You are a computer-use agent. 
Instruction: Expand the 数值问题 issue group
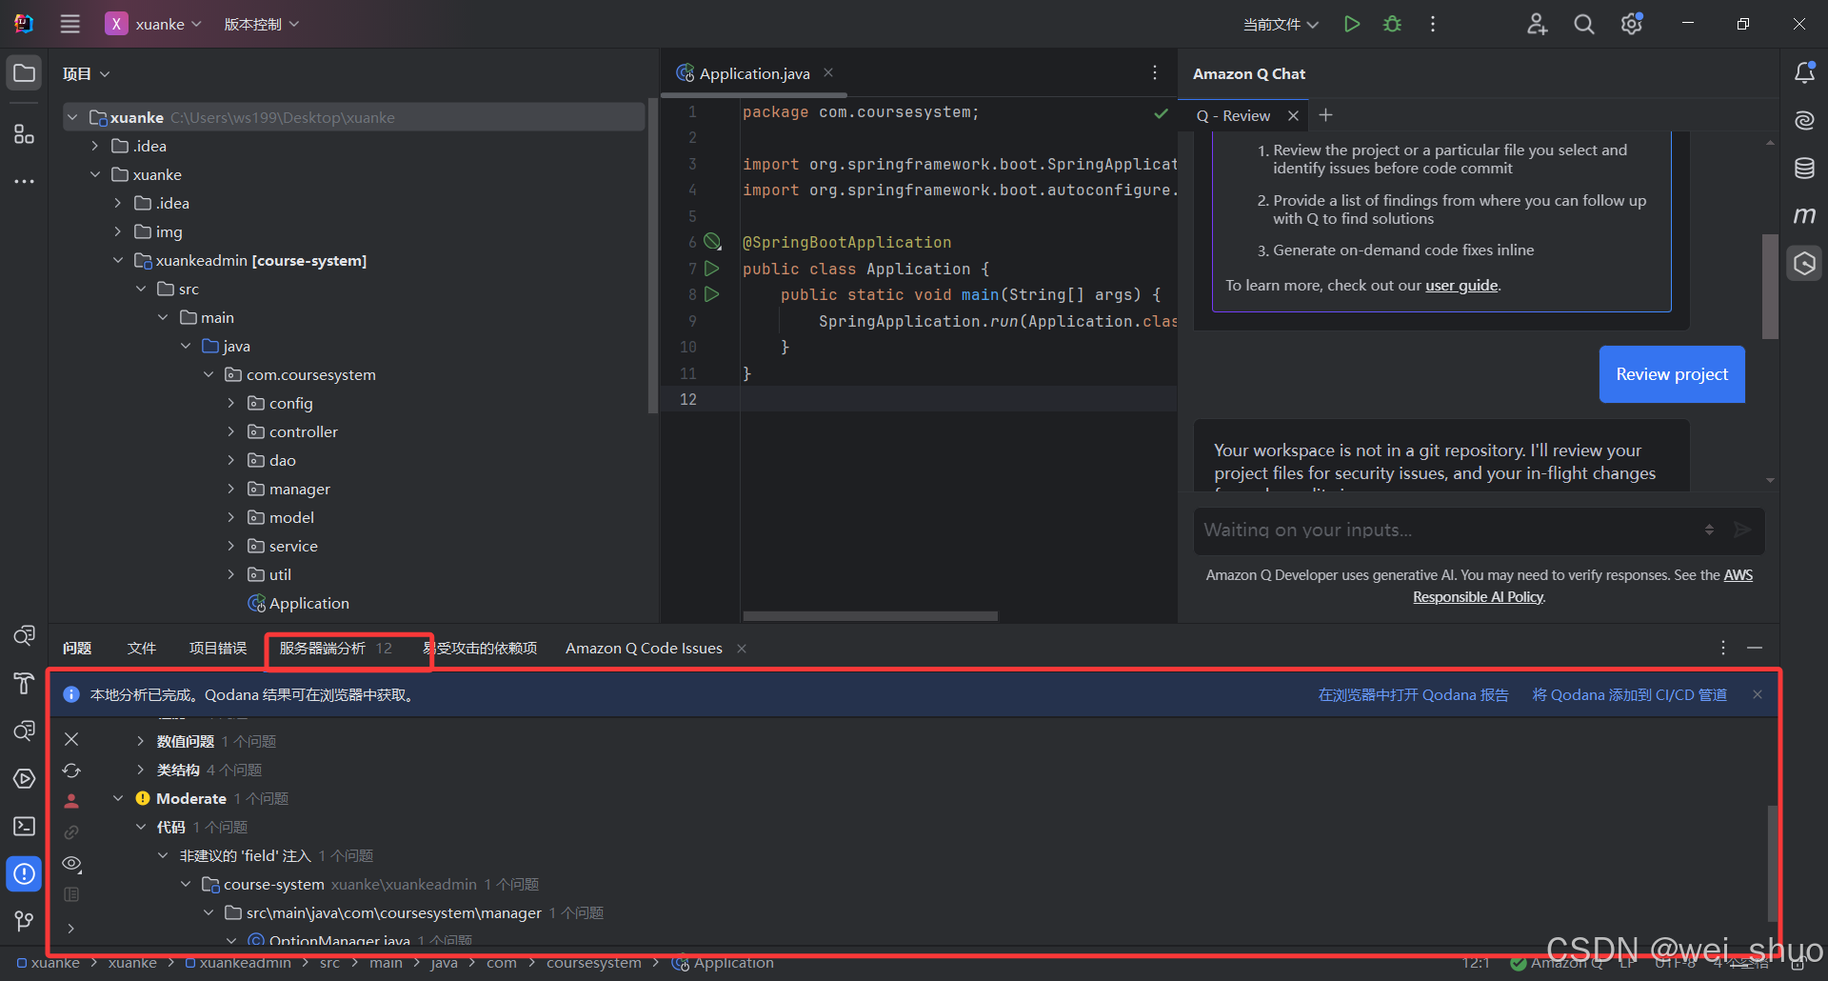coord(140,741)
